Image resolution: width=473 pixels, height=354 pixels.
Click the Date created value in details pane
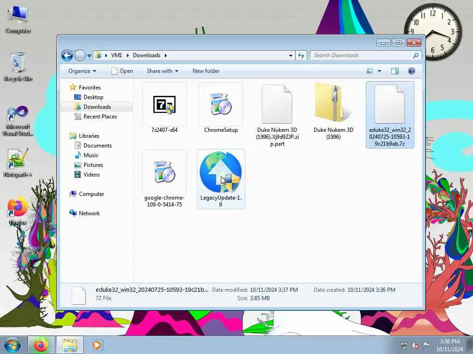(x=371, y=290)
